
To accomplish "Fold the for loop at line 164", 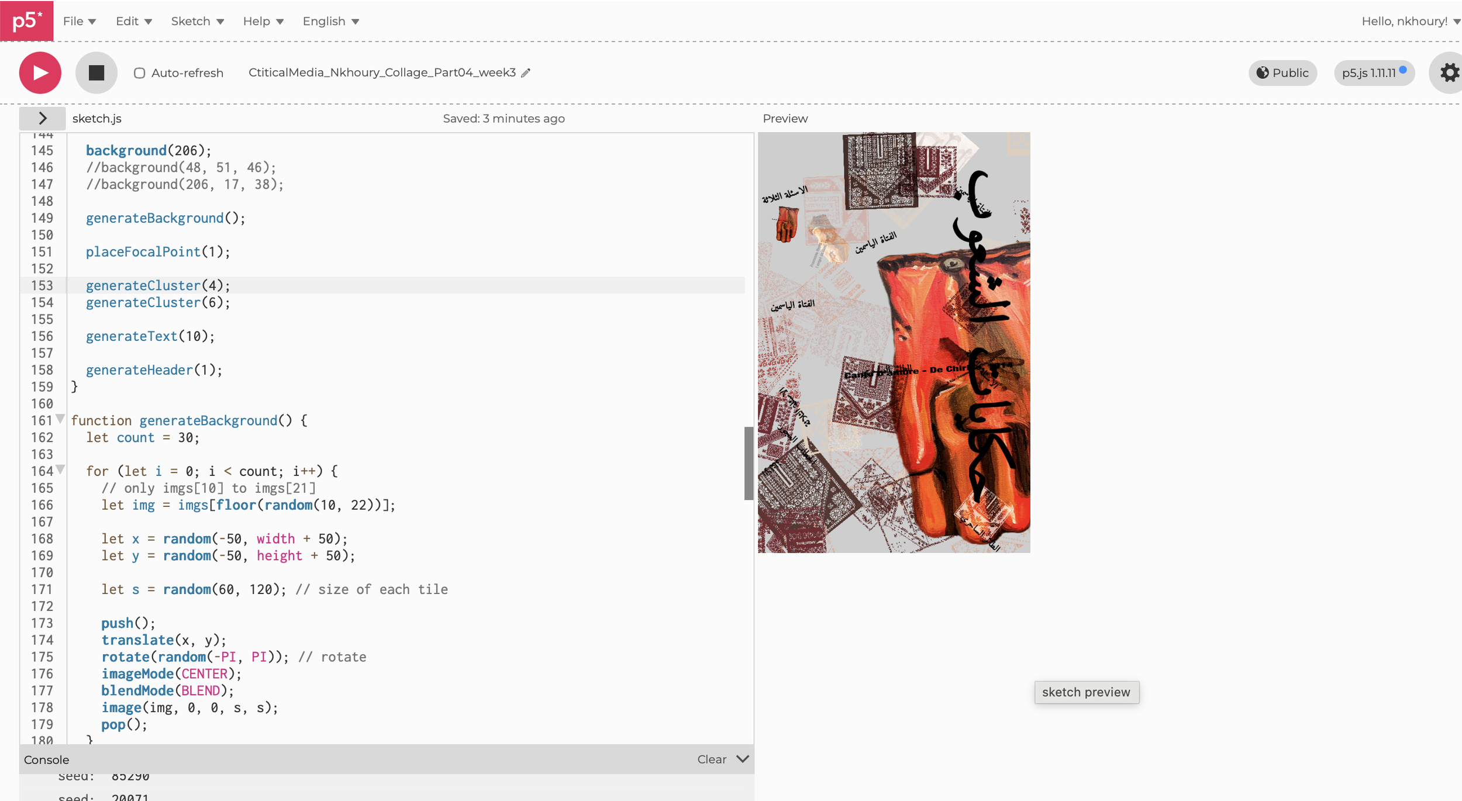I will point(60,469).
